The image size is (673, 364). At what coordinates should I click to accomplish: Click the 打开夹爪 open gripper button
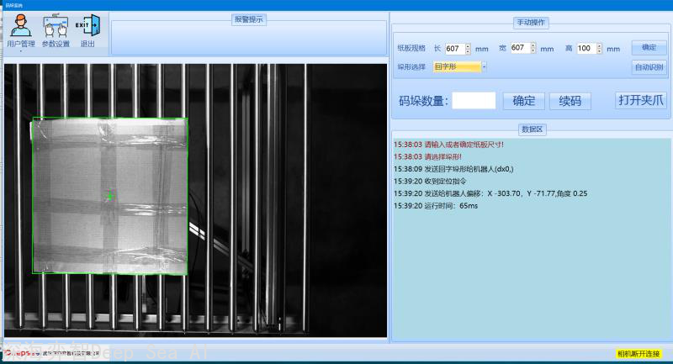point(641,100)
